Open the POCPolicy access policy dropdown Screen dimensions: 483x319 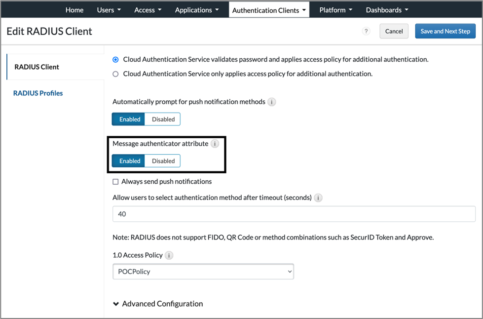tap(203, 272)
